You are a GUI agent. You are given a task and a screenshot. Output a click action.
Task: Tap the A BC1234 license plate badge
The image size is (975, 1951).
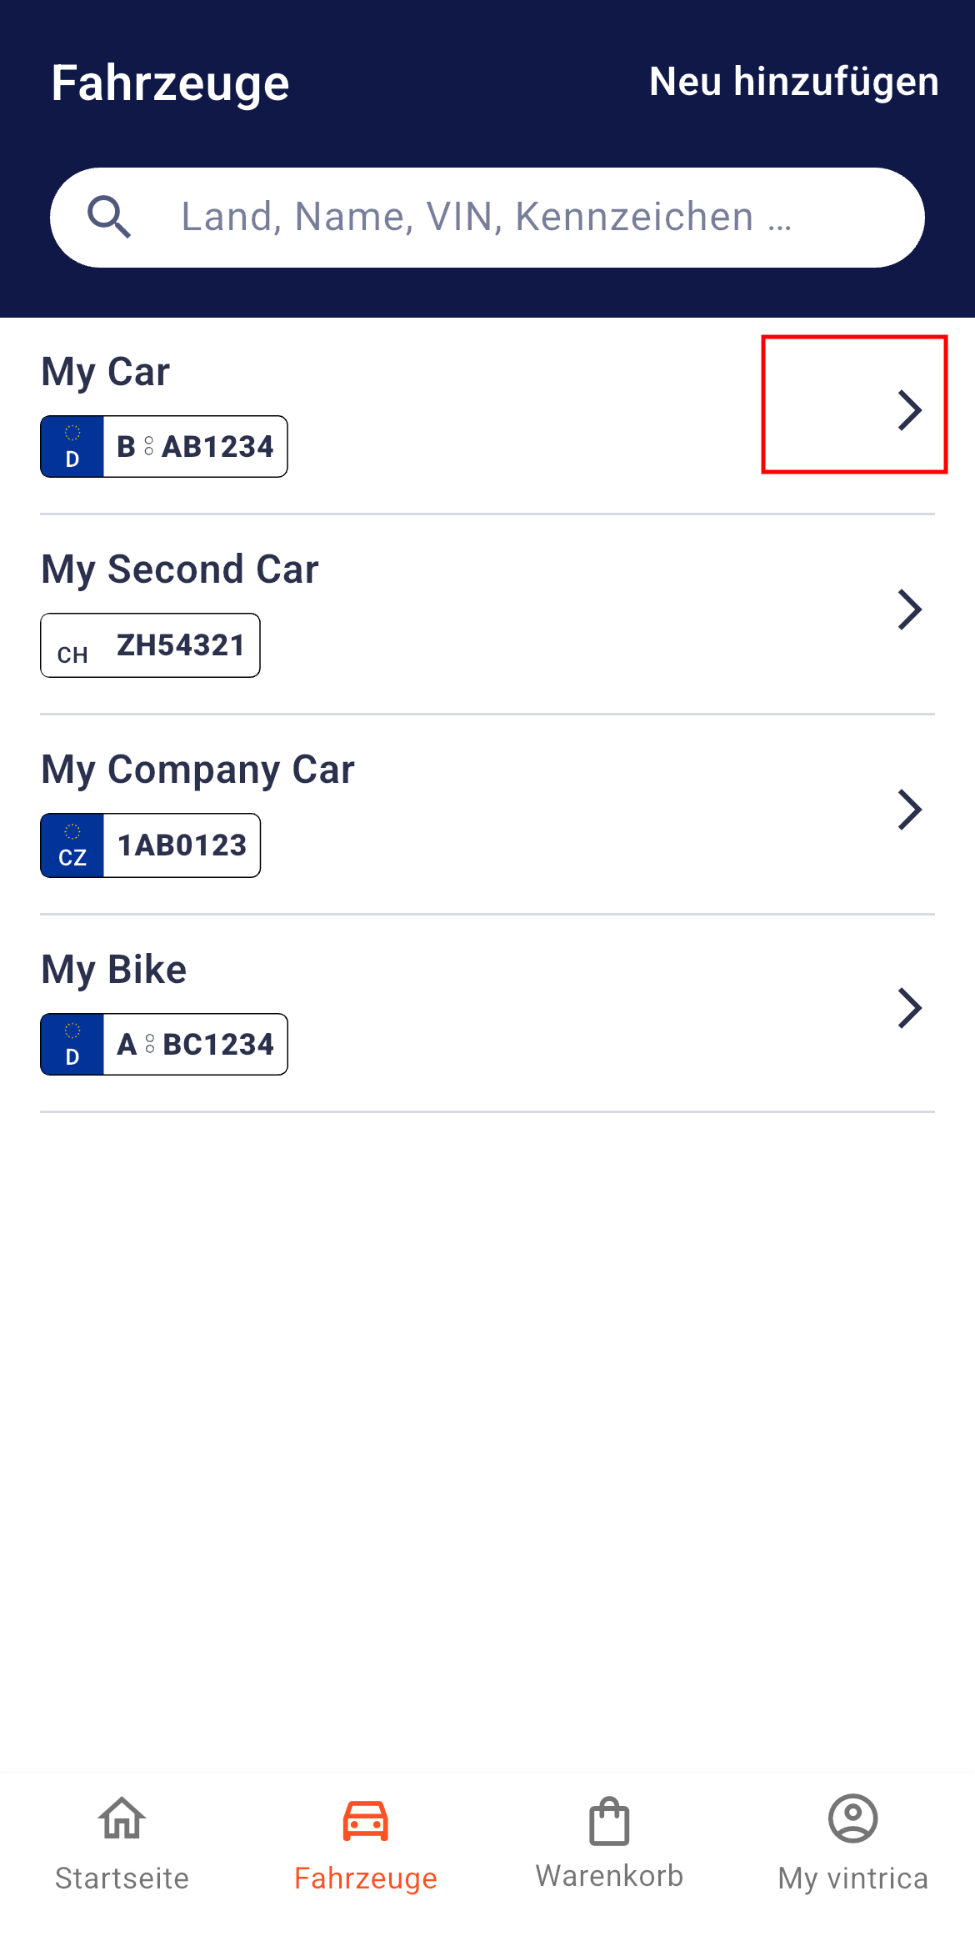click(164, 1045)
